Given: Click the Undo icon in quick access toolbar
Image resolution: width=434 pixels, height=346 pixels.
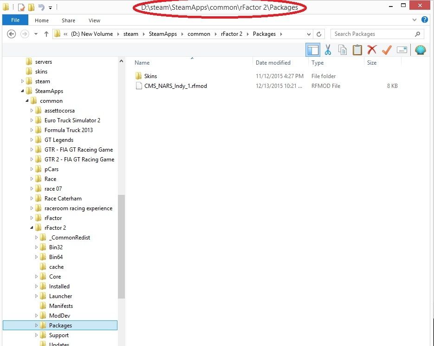Looking at the screenshot, I should coord(41,7).
